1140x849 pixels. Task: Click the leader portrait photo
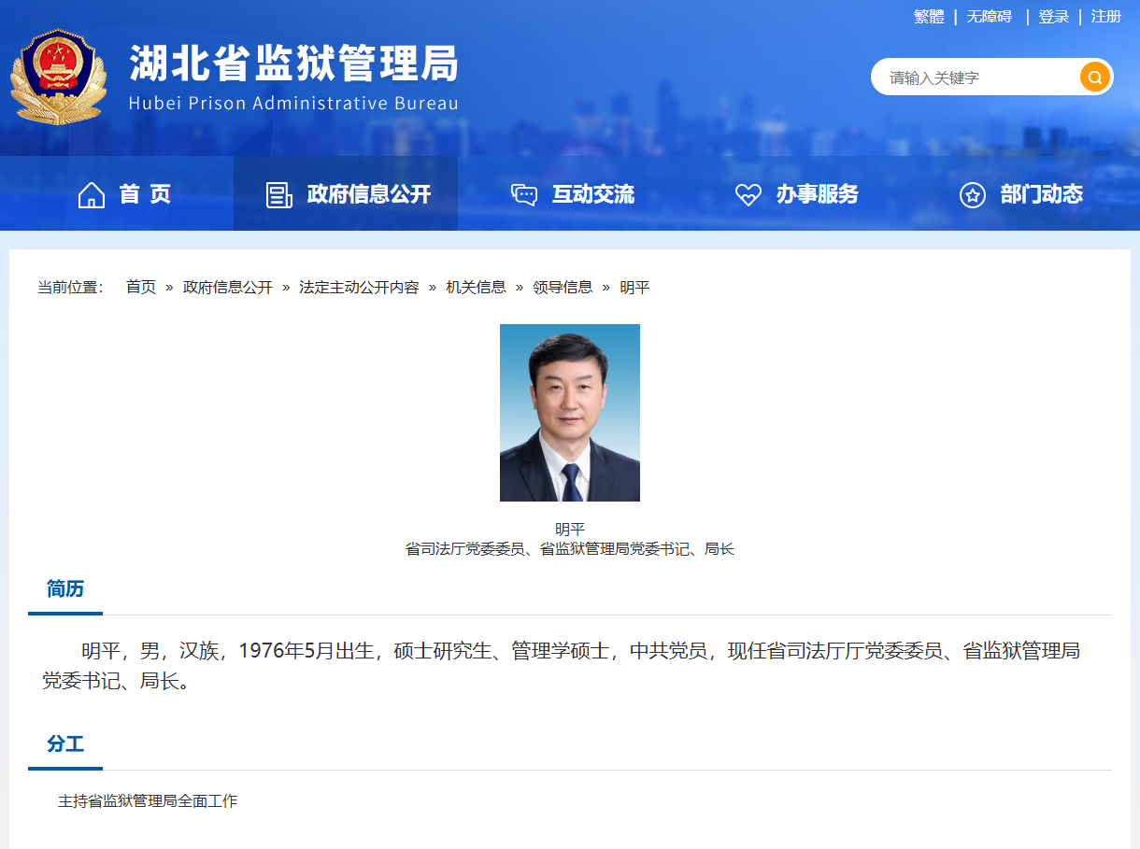570,413
